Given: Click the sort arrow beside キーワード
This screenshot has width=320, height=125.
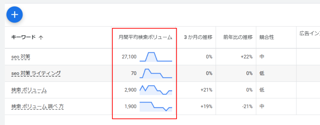Looking at the screenshot, I should tap(41, 37).
